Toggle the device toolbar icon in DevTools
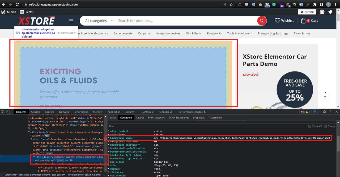 pyautogui.click(x=8, y=112)
